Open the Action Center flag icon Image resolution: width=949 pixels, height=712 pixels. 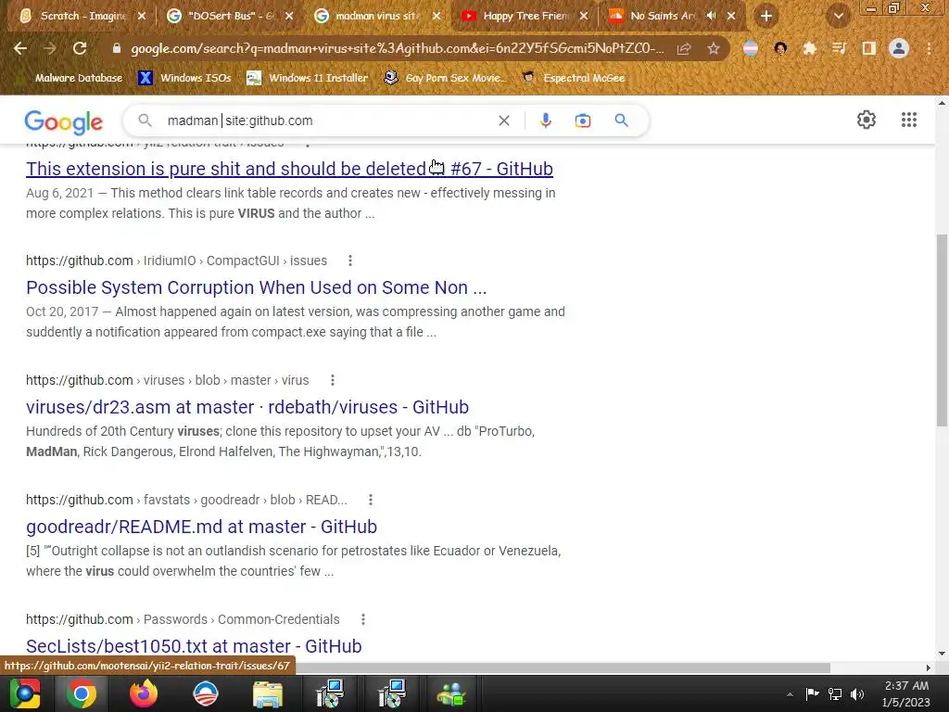point(812,693)
